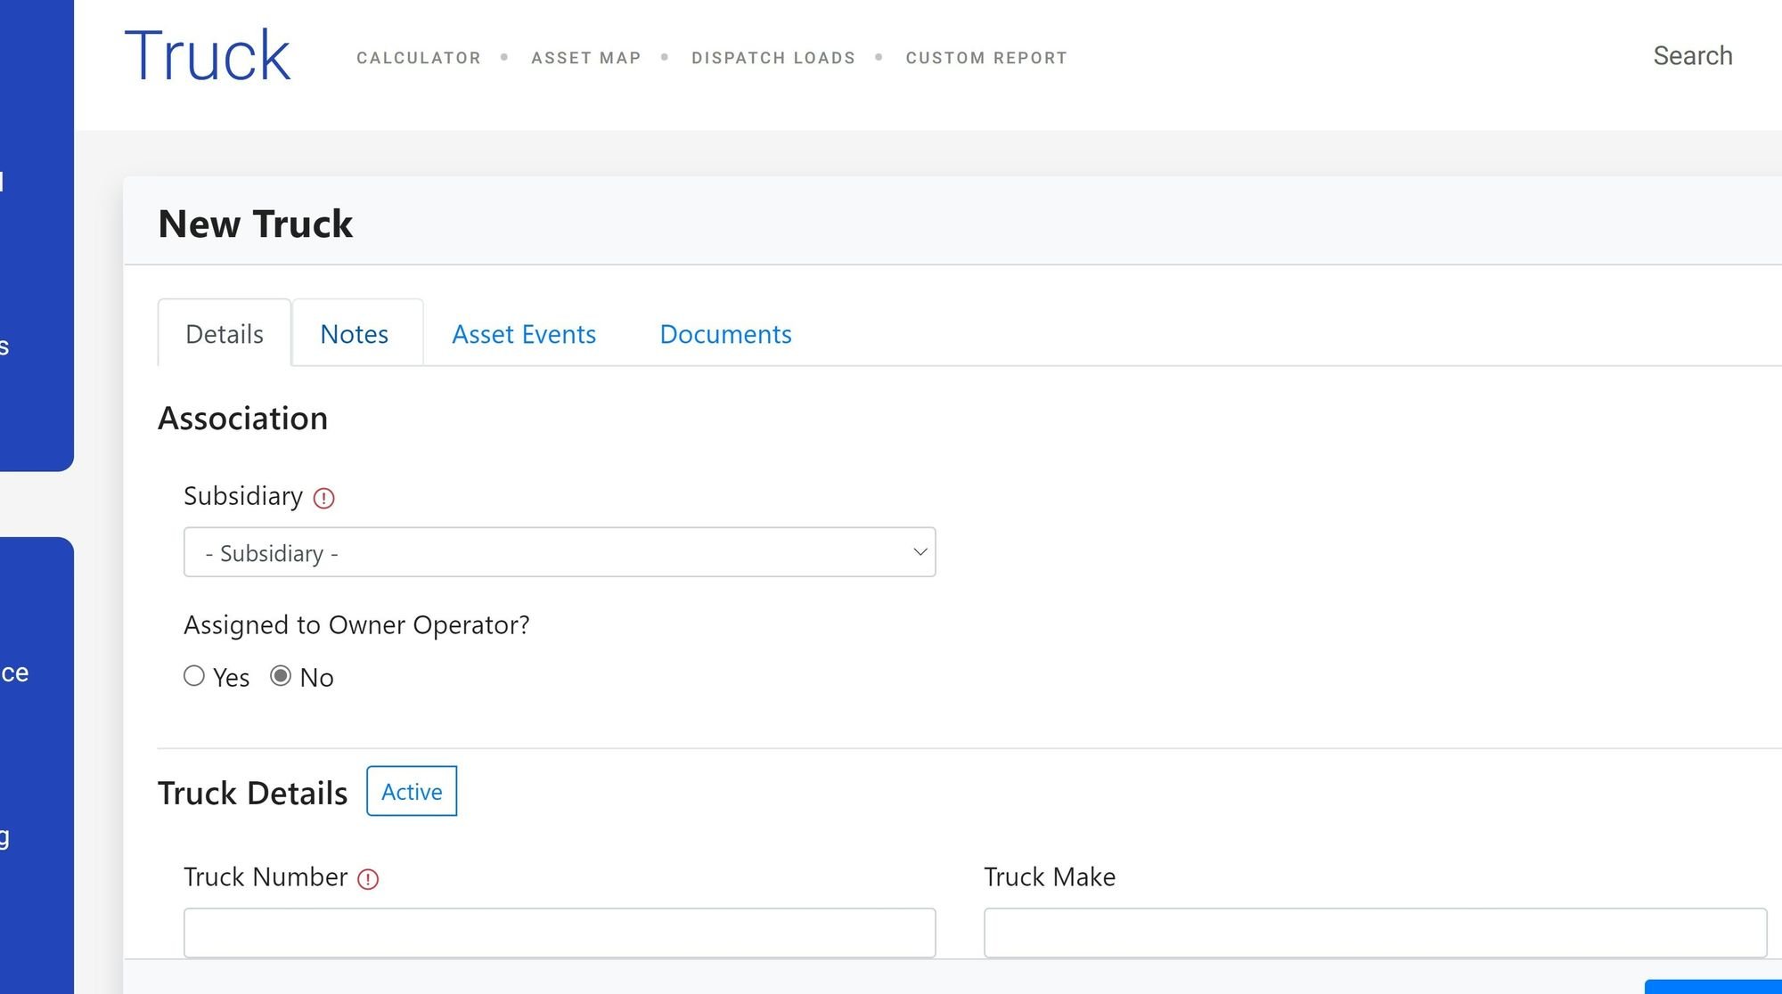Click the Truck Details section heading

pos(252,793)
